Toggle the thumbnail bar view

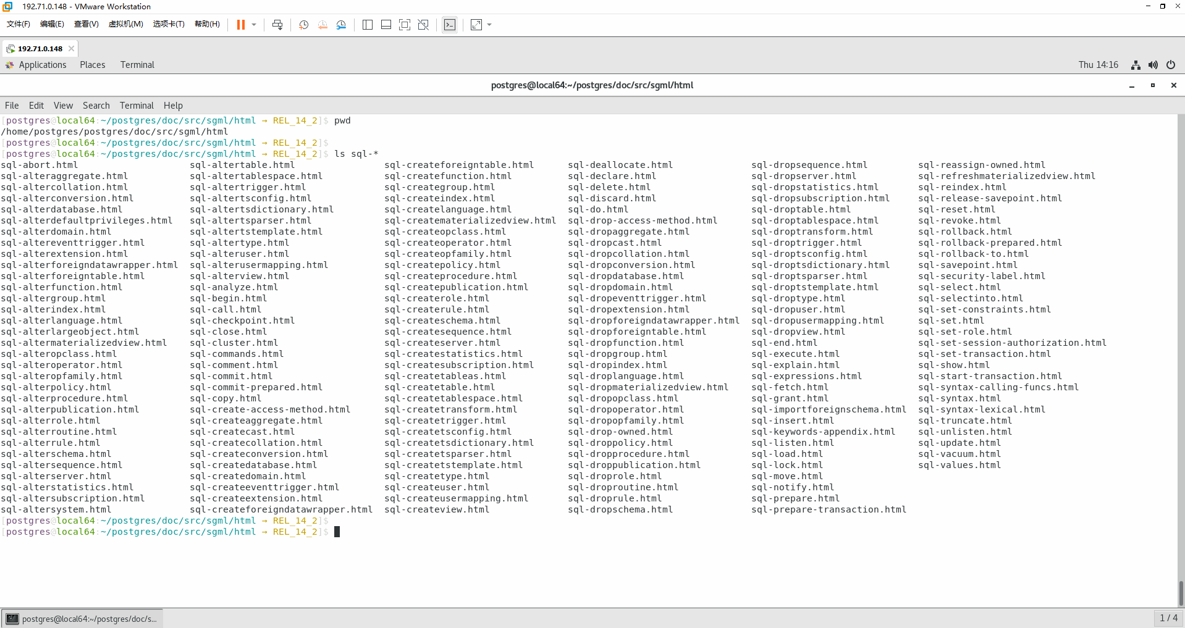click(x=386, y=25)
